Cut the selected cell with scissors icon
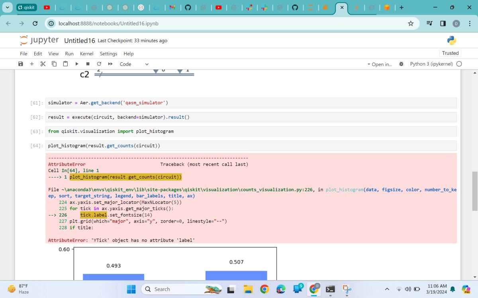 [x=43, y=64]
